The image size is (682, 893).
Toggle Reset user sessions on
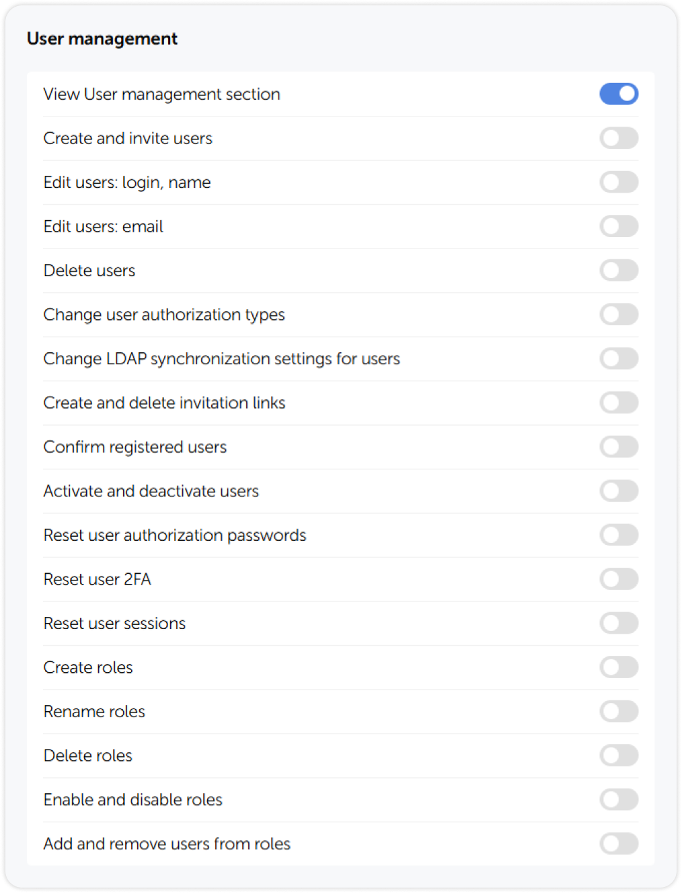(x=619, y=623)
